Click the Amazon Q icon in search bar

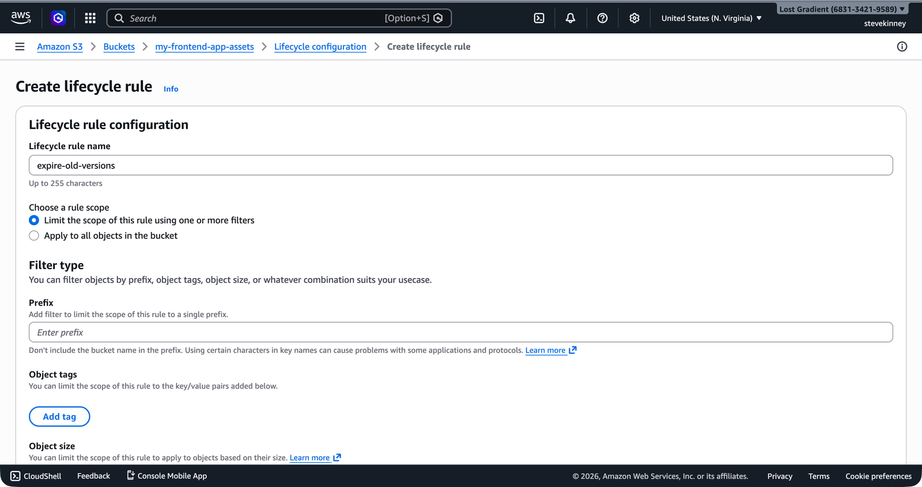point(438,18)
